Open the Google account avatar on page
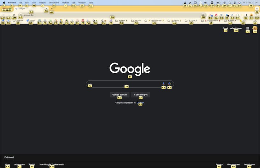260x168 pixels. tap(255, 28)
